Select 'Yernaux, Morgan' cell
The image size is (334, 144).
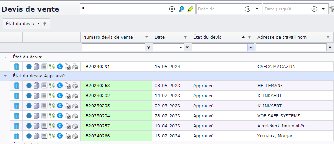[295, 136]
